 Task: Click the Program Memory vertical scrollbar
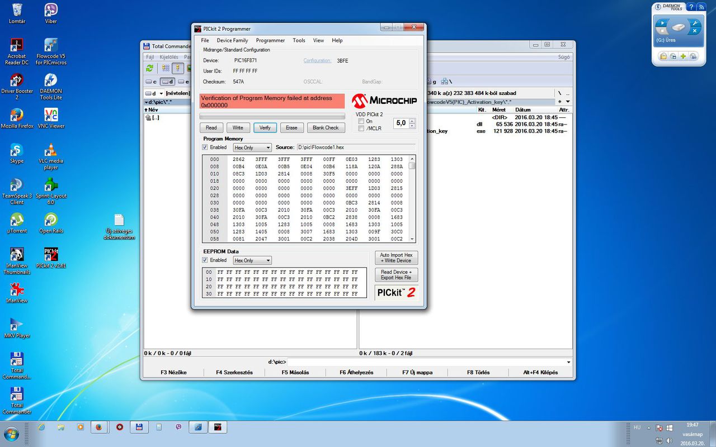coord(412,198)
